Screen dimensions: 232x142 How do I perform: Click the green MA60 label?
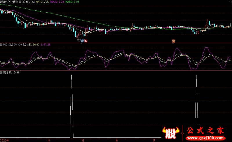(72, 2)
